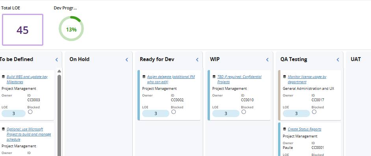Click LOE value 3 on card CC0003
Screen dimensions: 371x156
click(x=13, y=113)
